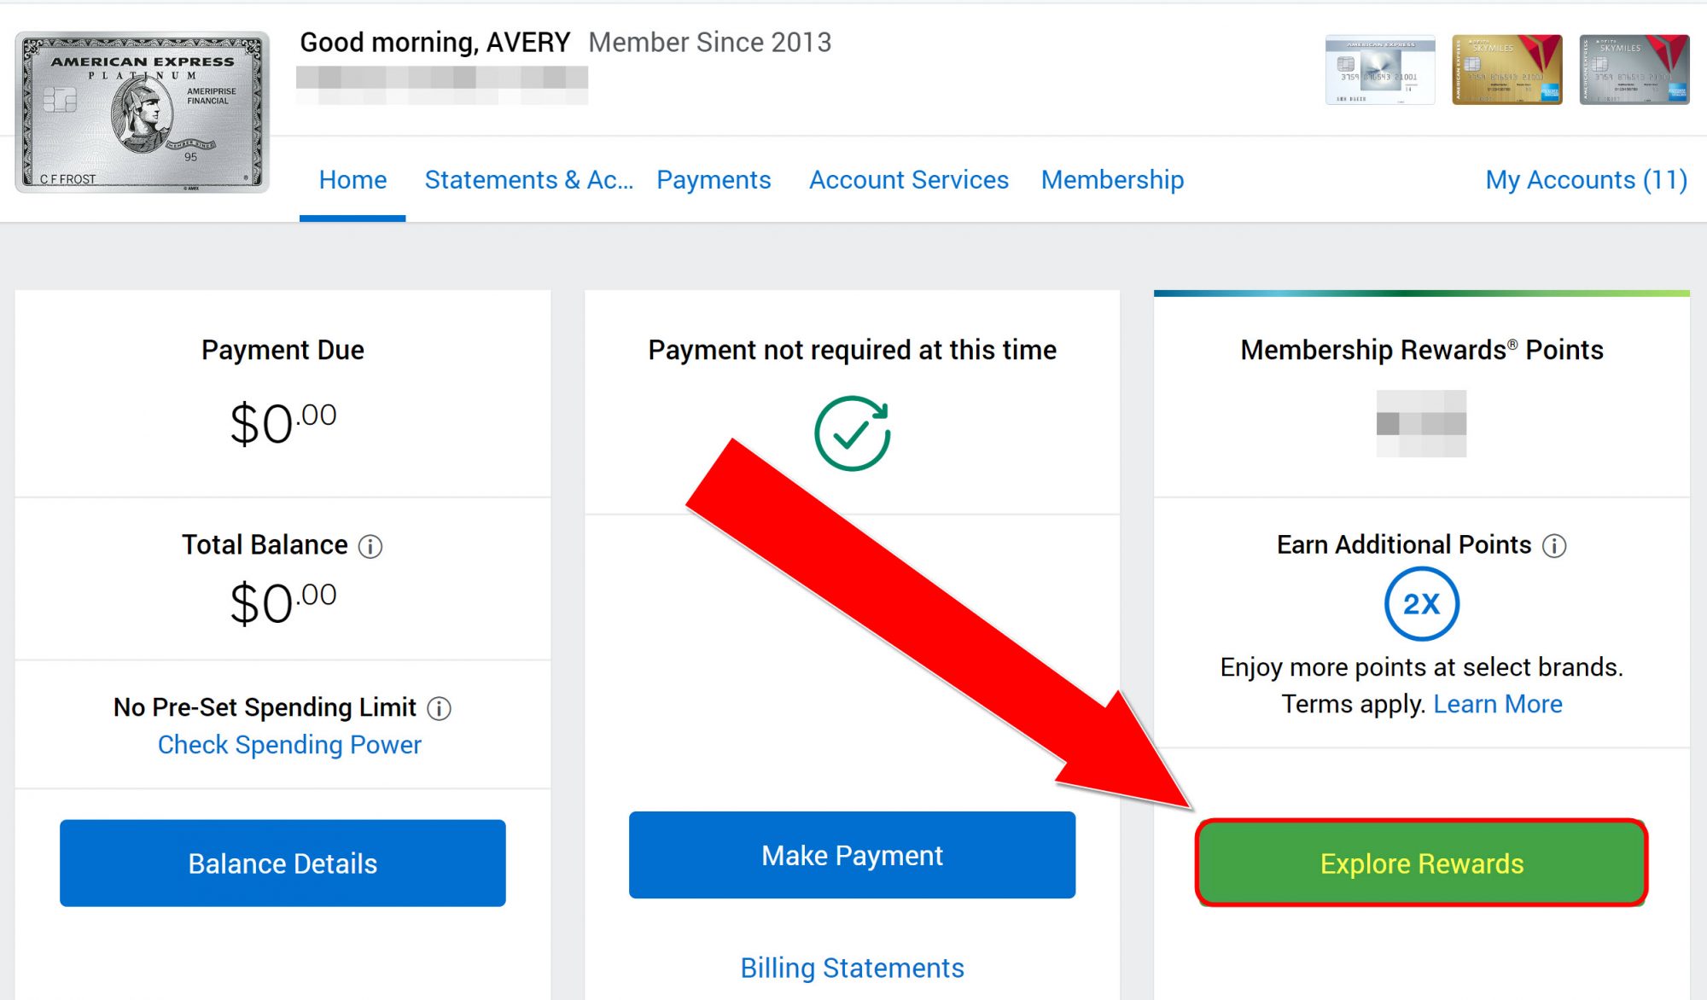Click the Learn More rewards link
Image resolution: width=1707 pixels, height=1000 pixels.
click(x=1496, y=702)
